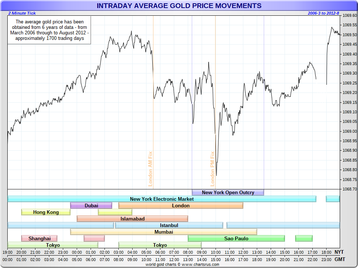This screenshot has width=358, height=268.
Task: Click the 2006-3 to 2012-8 date range
Action: tap(323, 13)
